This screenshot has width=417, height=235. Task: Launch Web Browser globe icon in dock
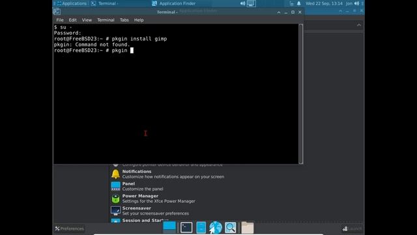click(216, 228)
